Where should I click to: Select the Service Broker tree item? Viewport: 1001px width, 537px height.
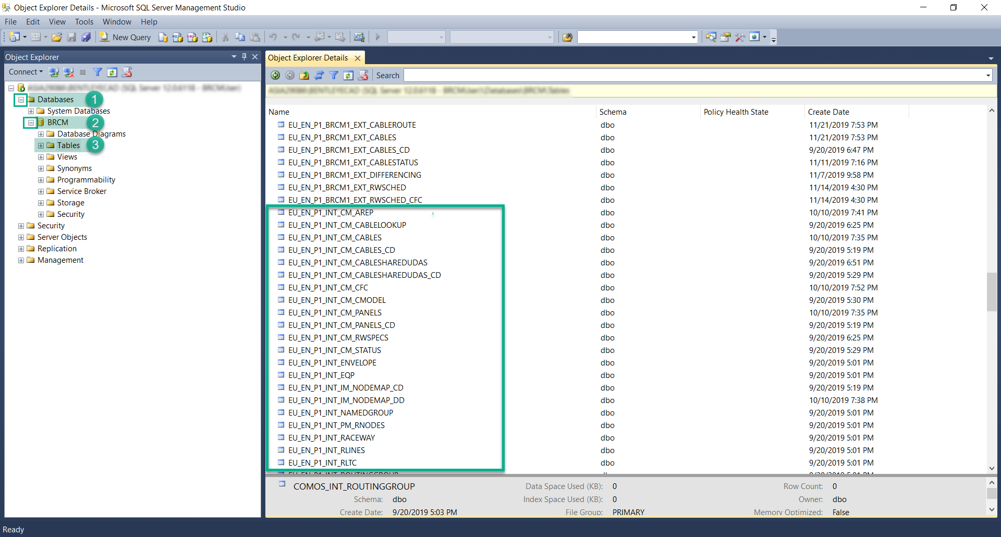[x=81, y=191]
